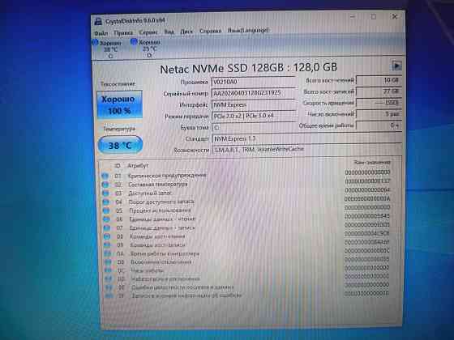454x340 pixels.
Task: Click status icon for attribute 06 data read
Action: [106, 219]
